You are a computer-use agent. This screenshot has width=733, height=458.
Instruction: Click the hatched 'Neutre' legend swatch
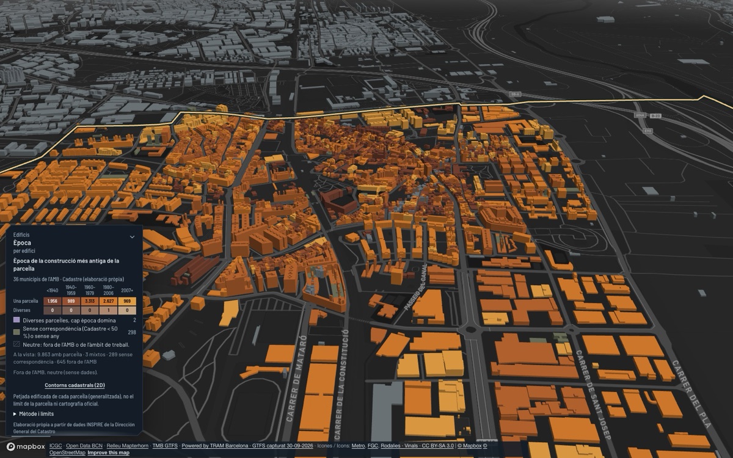coord(16,344)
